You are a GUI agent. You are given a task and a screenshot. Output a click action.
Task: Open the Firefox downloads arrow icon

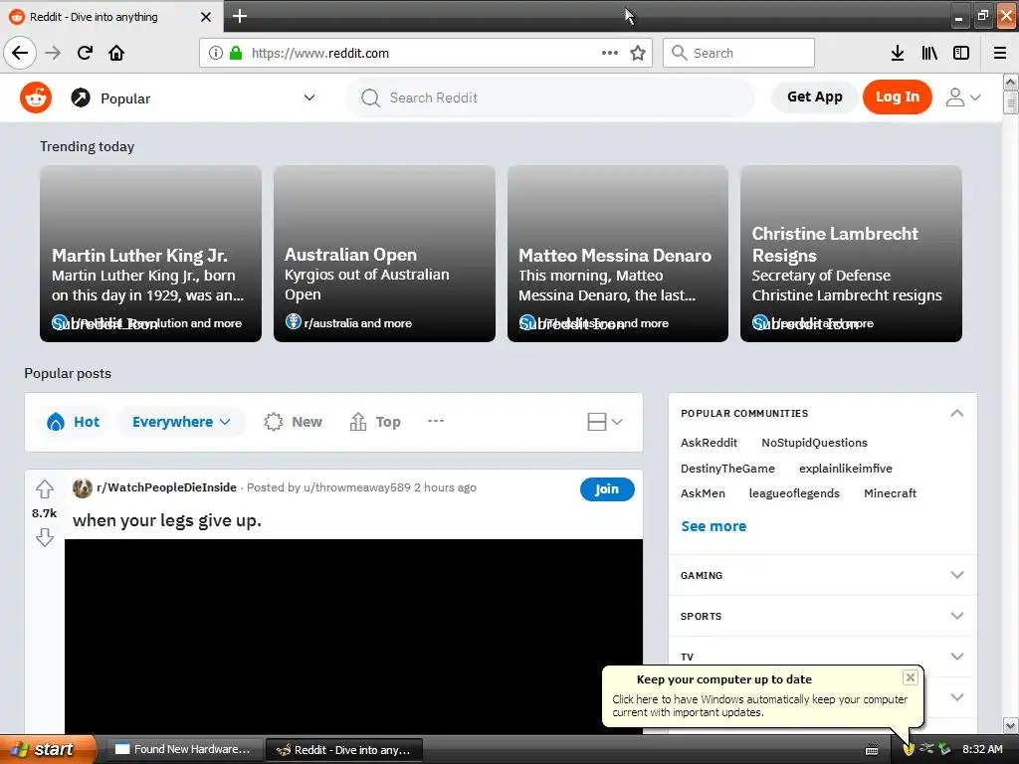coord(898,53)
